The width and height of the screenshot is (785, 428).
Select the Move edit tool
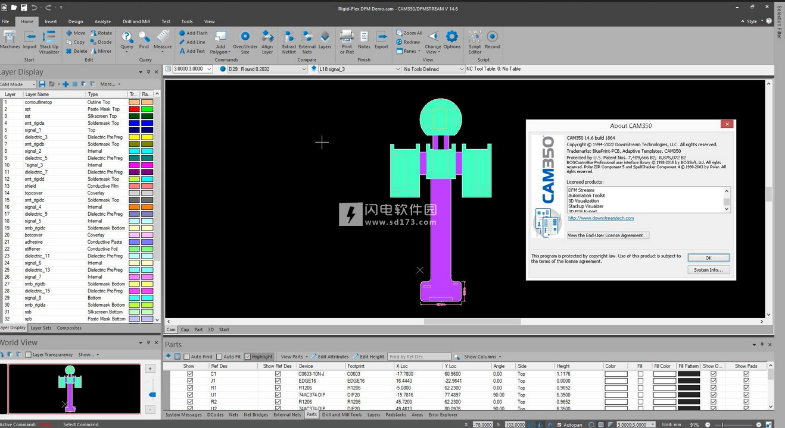(76, 33)
